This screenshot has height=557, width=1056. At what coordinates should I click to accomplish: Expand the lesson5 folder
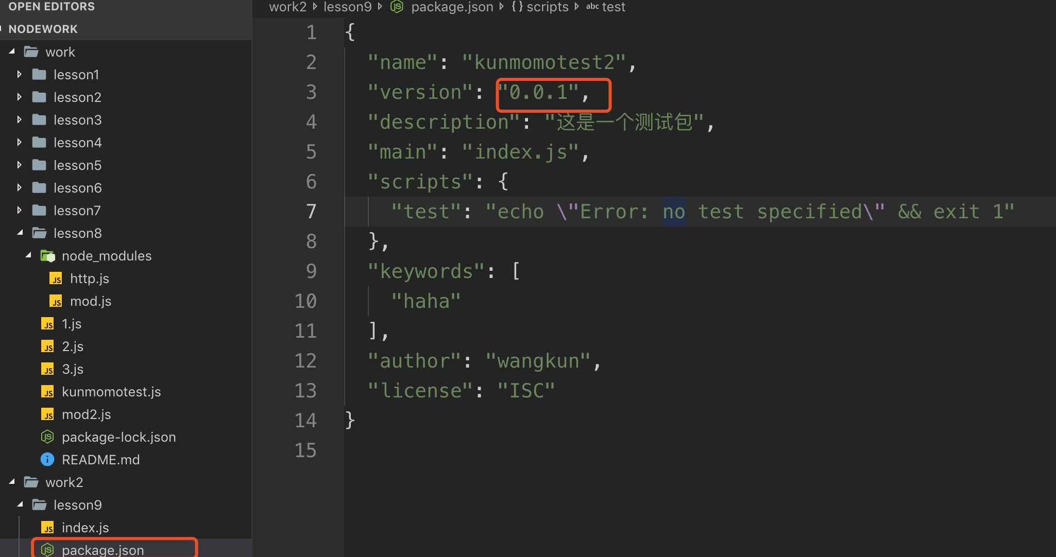tap(19, 164)
